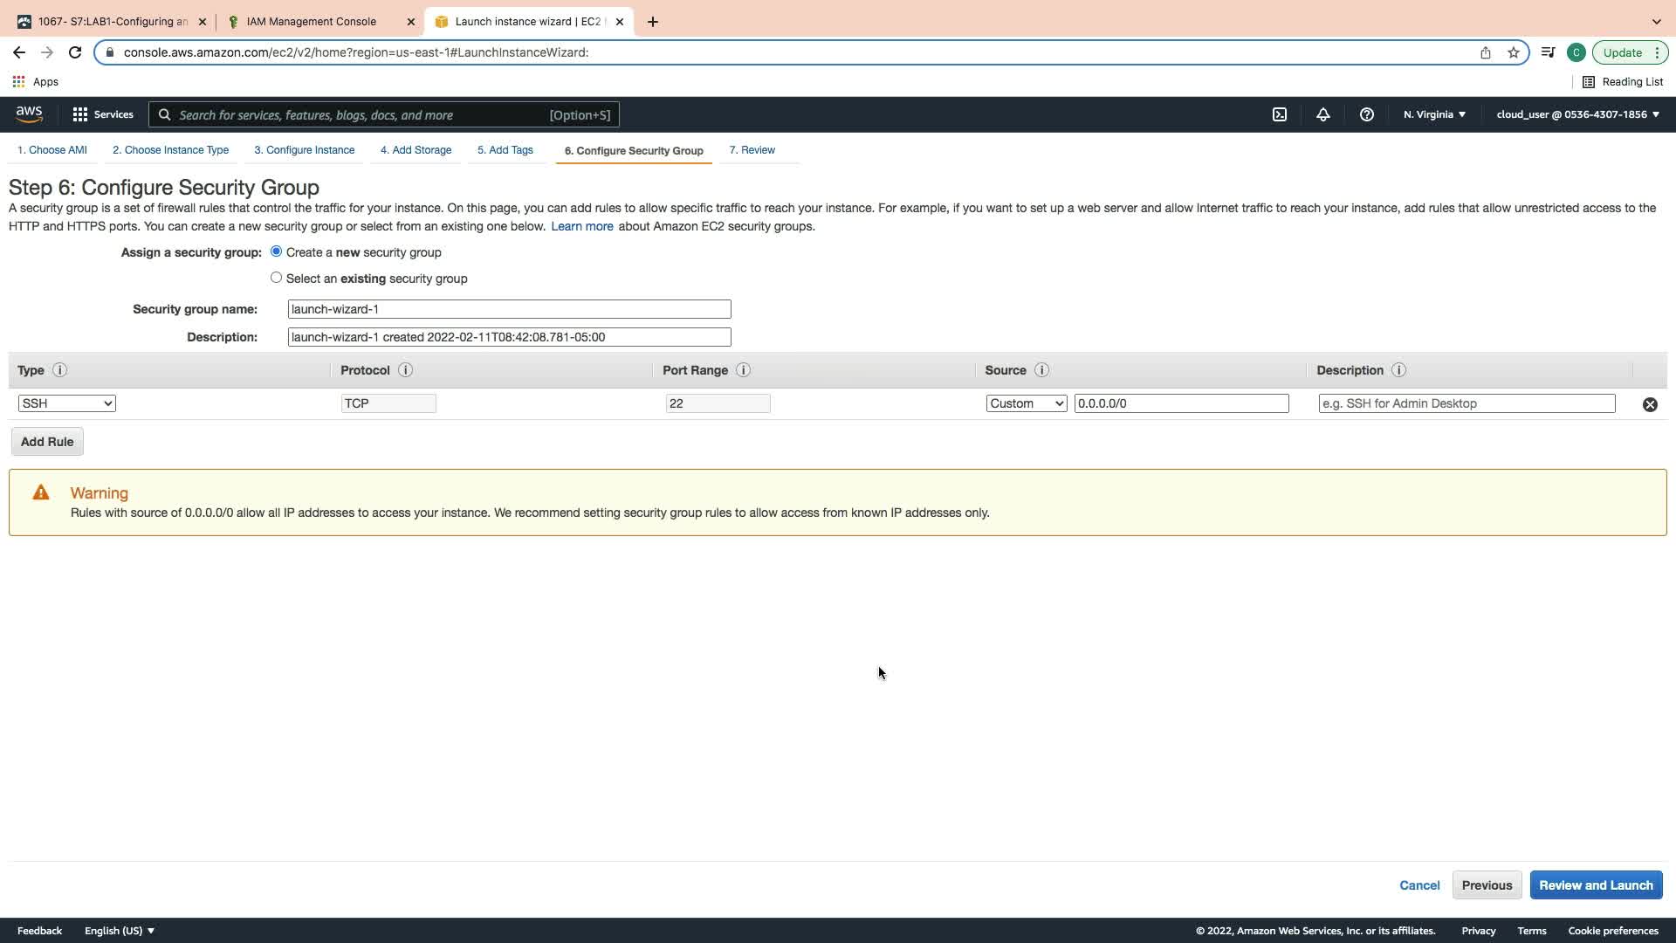Expand the N. Virginia region menu
Screen dimensions: 1676x943
(1434, 114)
